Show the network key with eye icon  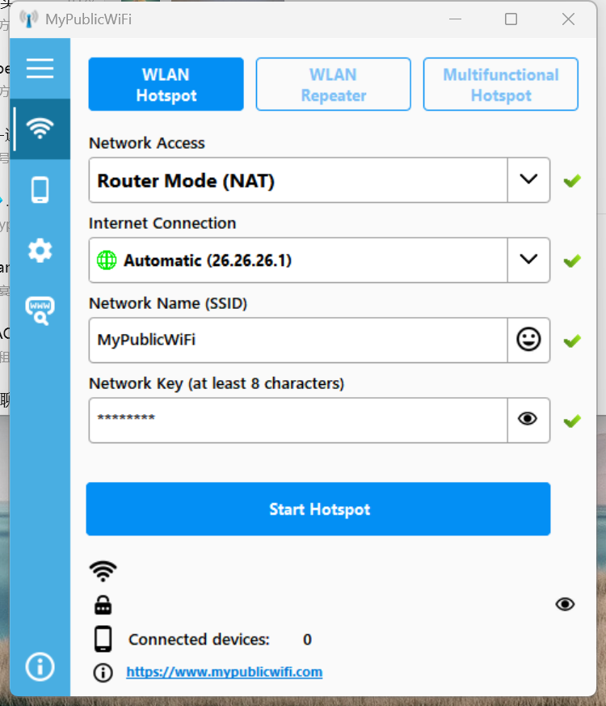(528, 419)
